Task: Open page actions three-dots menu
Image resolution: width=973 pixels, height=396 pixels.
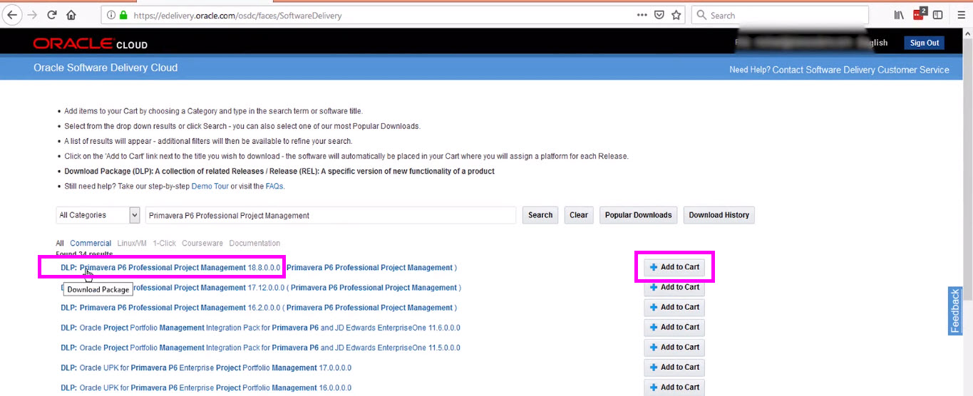Action: [642, 15]
